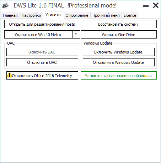Click Открыть для редактирования hosts button
This screenshot has height=163, width=161.
(42, 24)
